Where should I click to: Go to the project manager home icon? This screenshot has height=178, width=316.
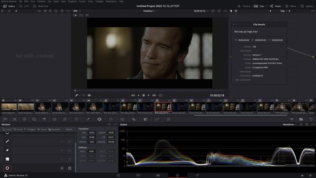click(x=302, y=176)
